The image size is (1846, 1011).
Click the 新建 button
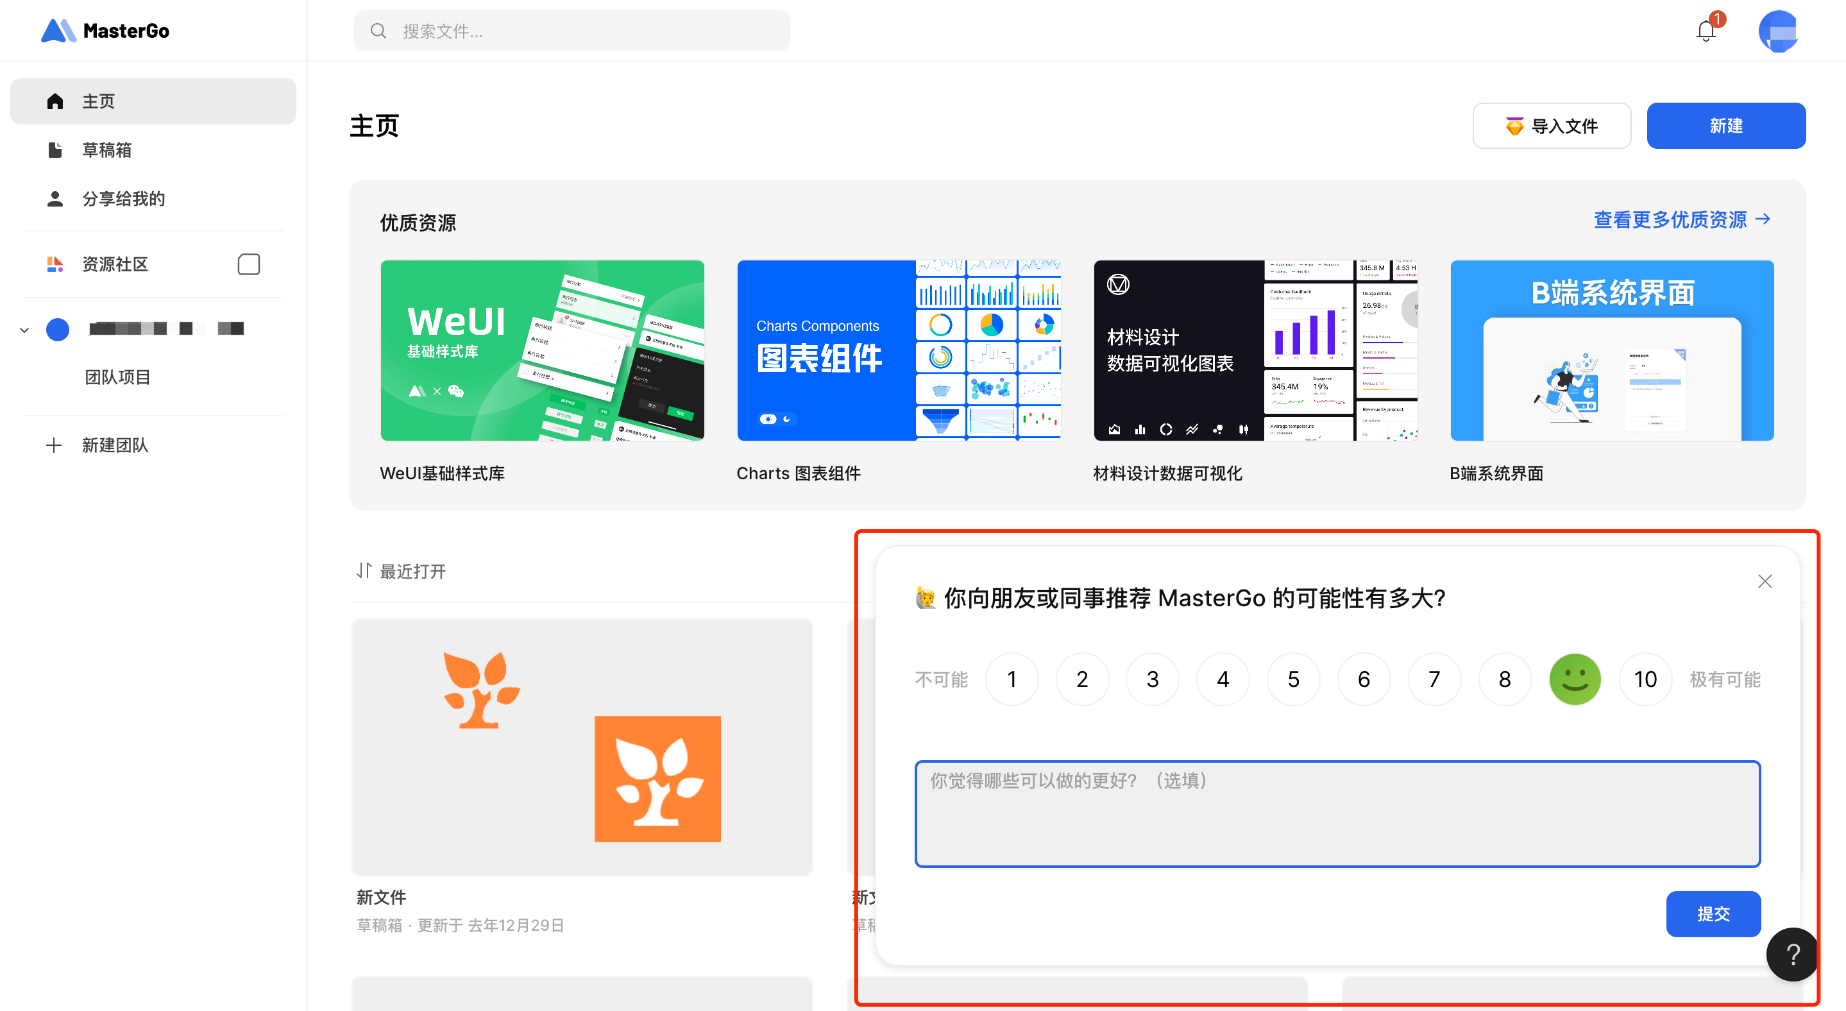[1725, 125]
